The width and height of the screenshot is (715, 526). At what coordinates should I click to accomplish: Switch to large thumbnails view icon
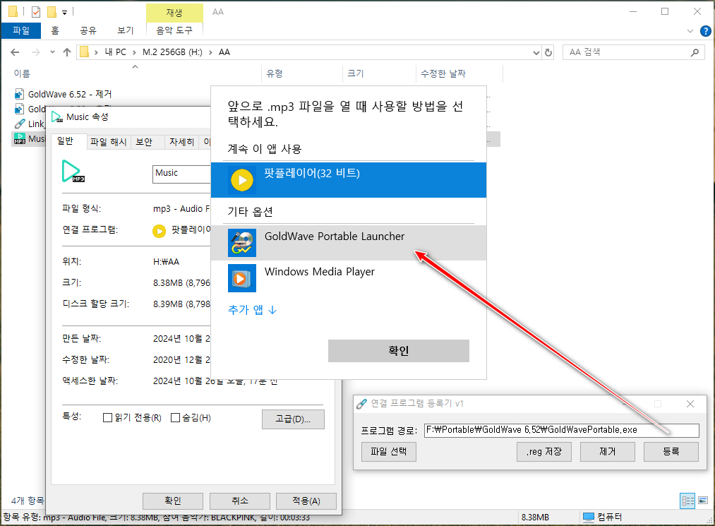pyautogui.click(x=703, y=501)
